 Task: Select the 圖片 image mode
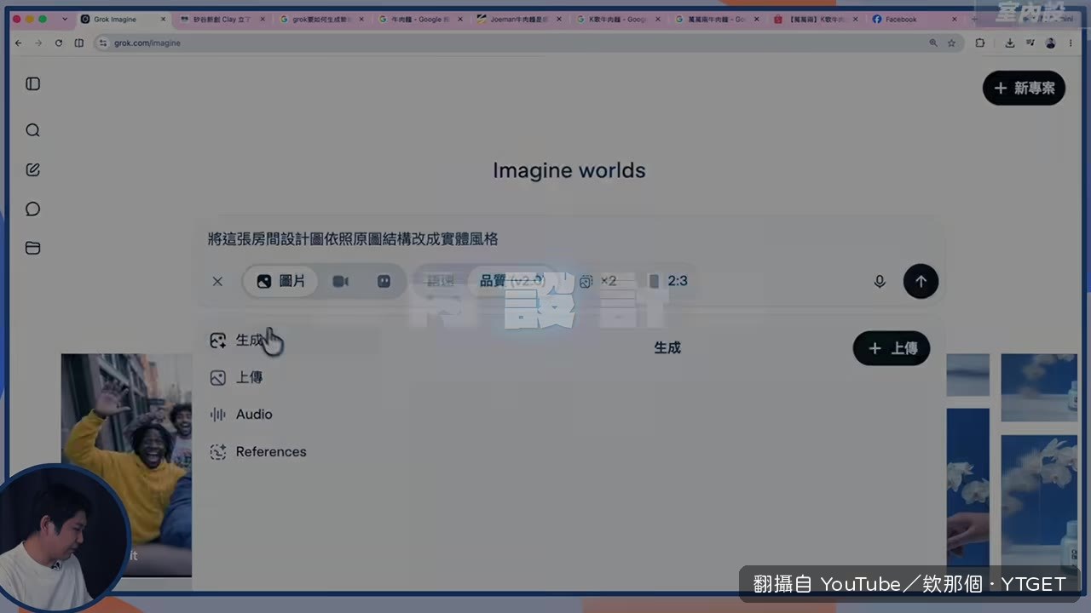281,281
